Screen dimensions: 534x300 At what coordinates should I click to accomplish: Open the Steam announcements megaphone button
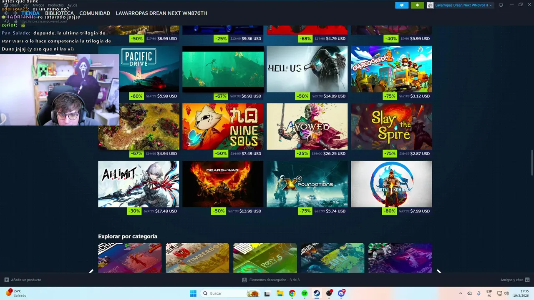pos(402,5)
